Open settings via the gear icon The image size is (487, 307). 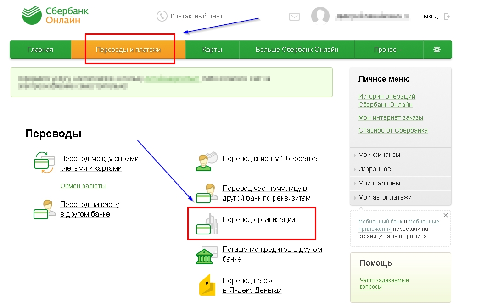pos(437,50)
